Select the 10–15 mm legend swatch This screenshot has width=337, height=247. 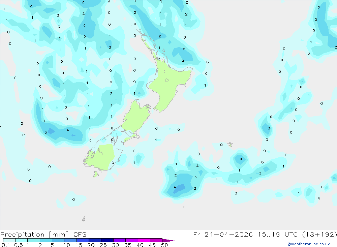click(x=70, y=240)
